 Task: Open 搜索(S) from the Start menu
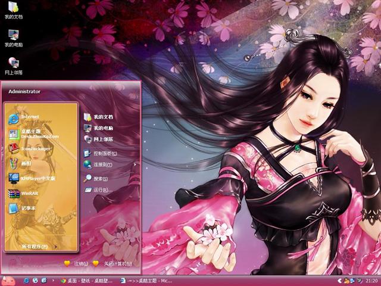[96, 179]
